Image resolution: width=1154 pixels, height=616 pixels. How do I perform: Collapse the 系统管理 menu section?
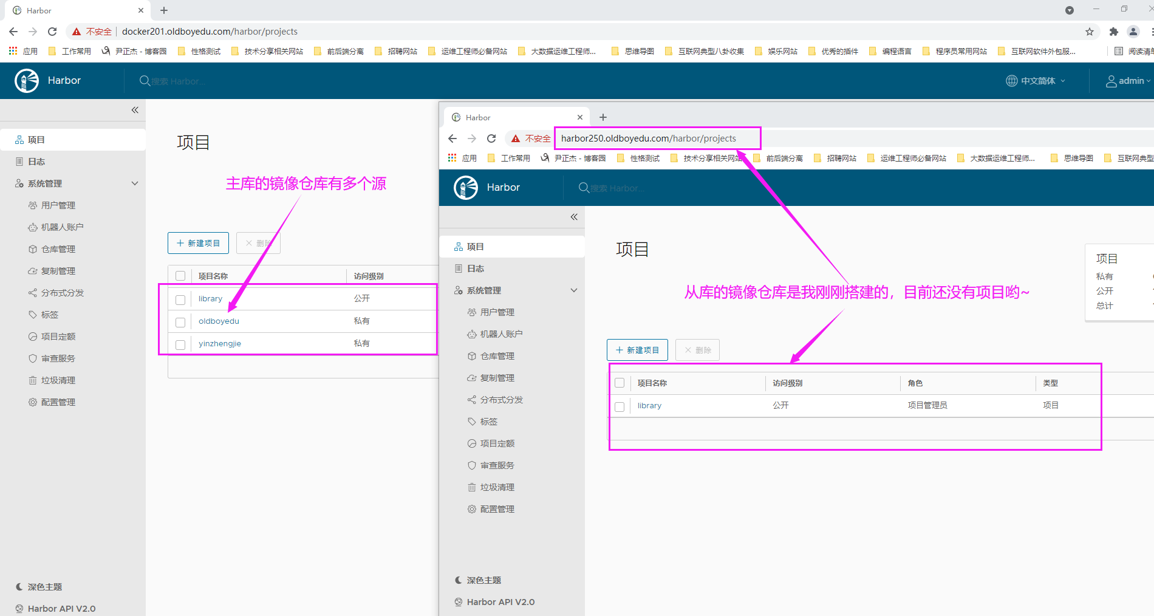[x=135, y=183]
